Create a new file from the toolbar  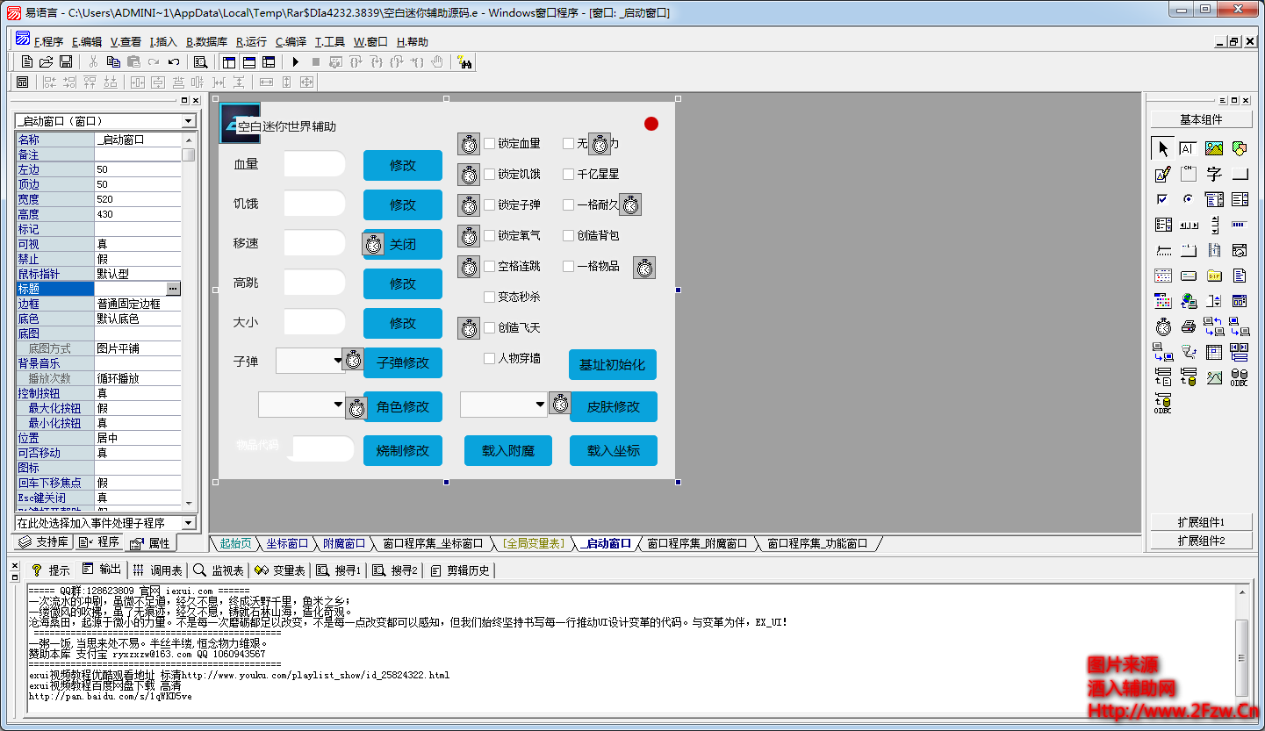coord(27,62)
